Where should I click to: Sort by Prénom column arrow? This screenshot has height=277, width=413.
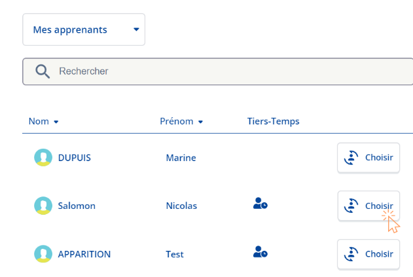(x=200, y=122)
